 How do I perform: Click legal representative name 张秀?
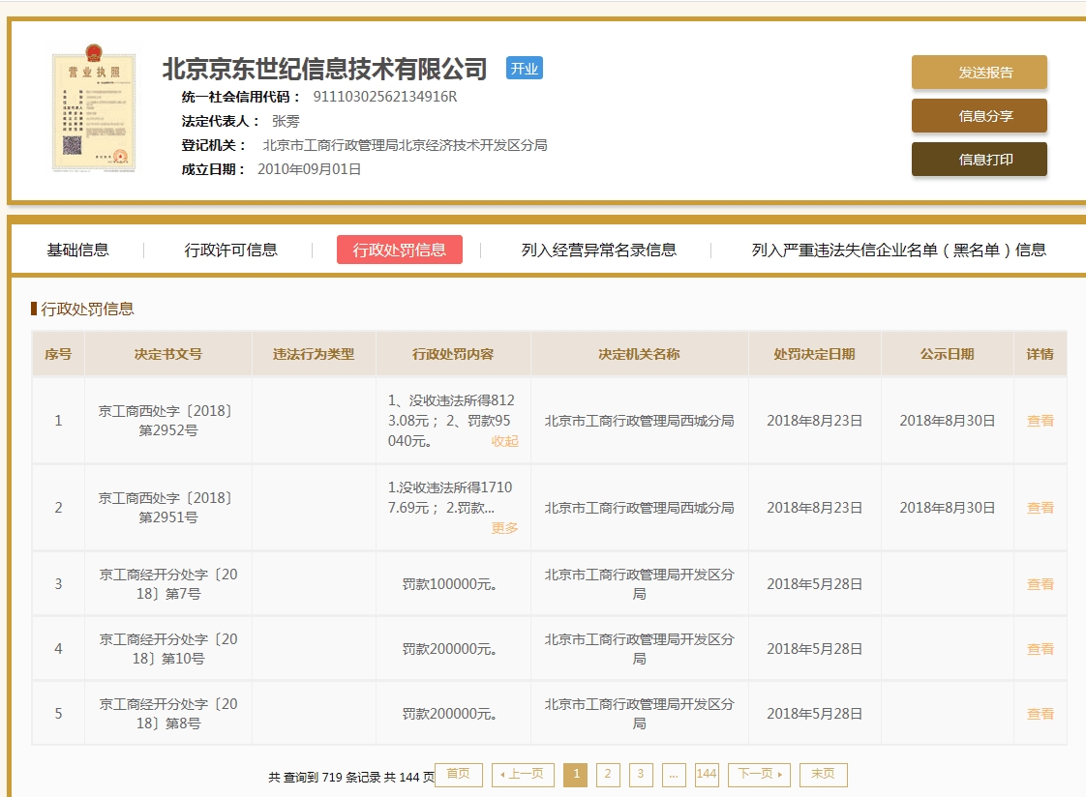click(x=286, y=121)
